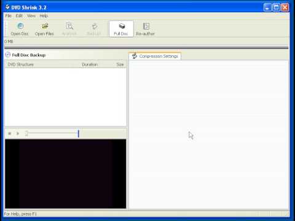This screenshot has height=221, width=295.
Task: Click the Duration column header
Action: coord(90,64)
